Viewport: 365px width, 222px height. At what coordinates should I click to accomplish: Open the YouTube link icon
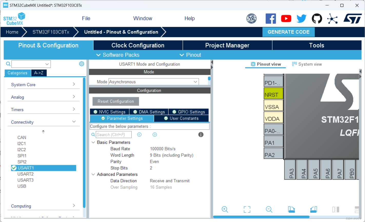pos(286,19)
